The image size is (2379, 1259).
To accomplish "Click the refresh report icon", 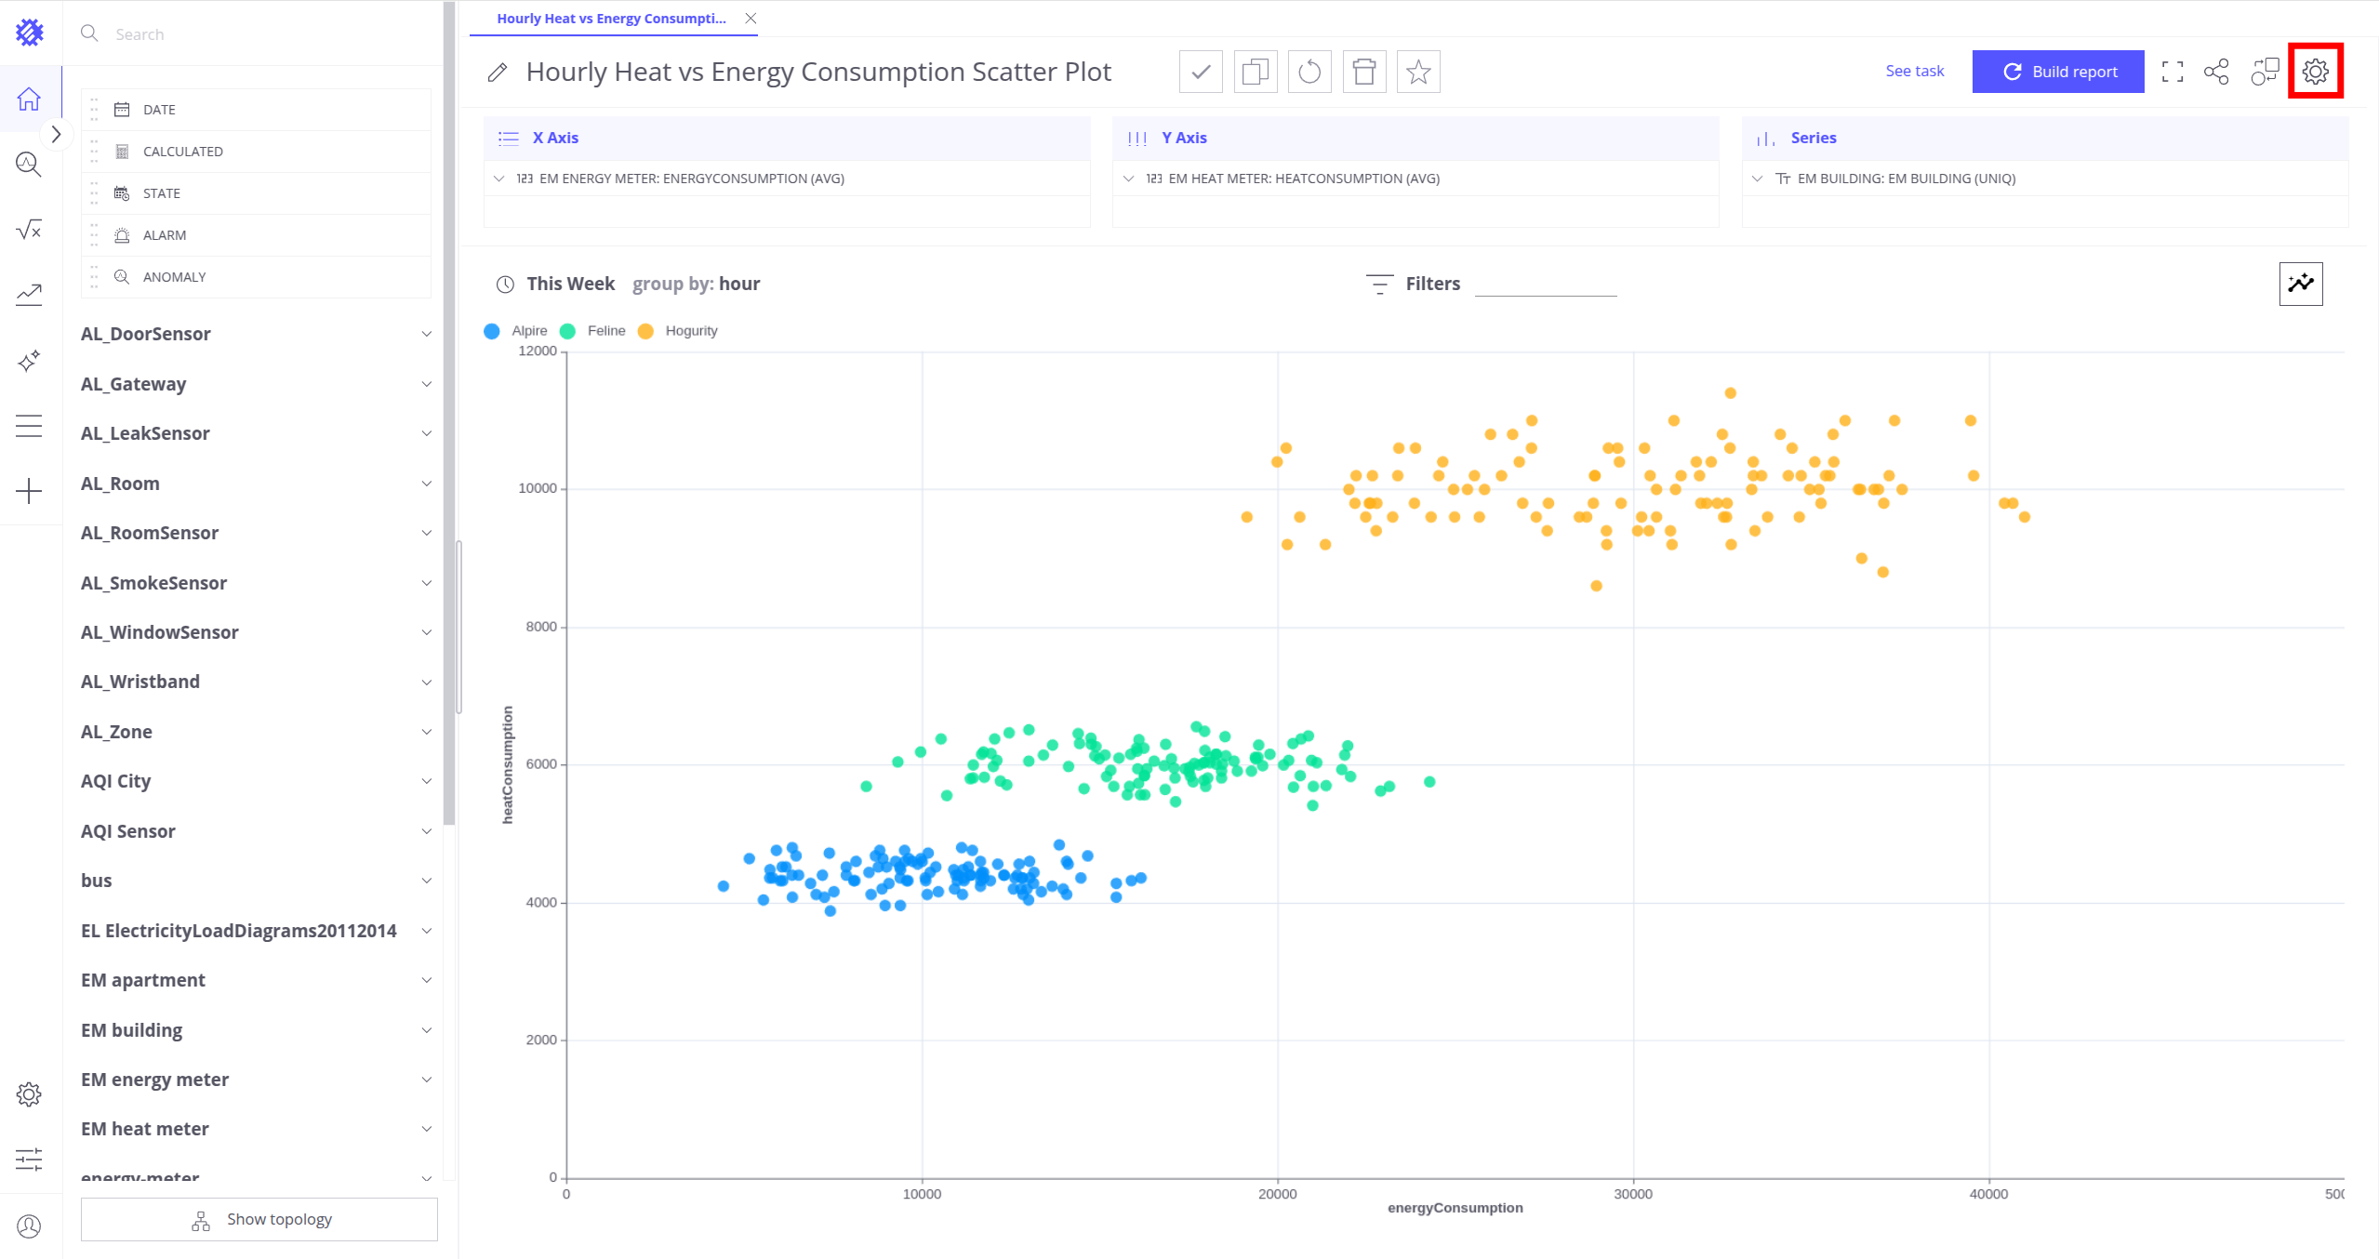I will pos(1309,72).
